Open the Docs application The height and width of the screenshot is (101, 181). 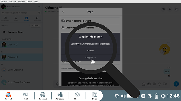tap(95, 96)
